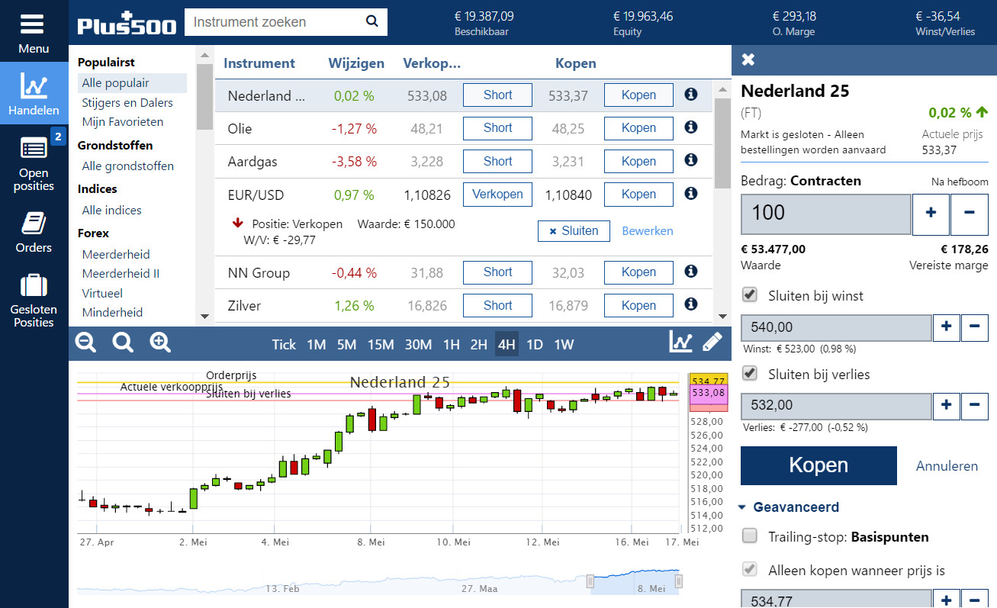Increase Sluiten bij verlies price
Image resolution: width=997 pixels, height=608 pixels.
[x=946, y=406]
